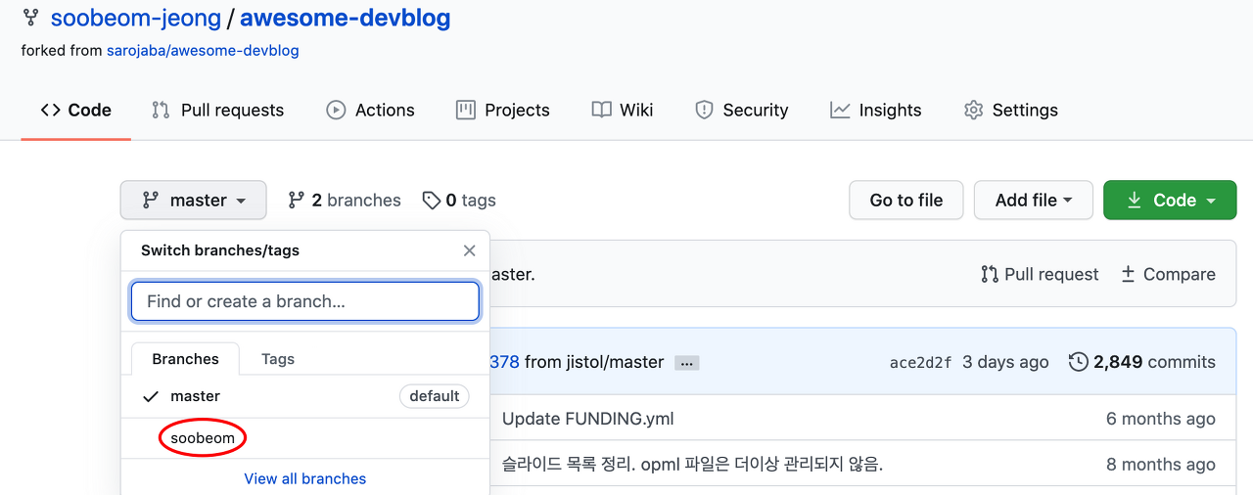Open the Wiki tab
This screenshot has height=495, width=1253.
[x=622, y=110]
